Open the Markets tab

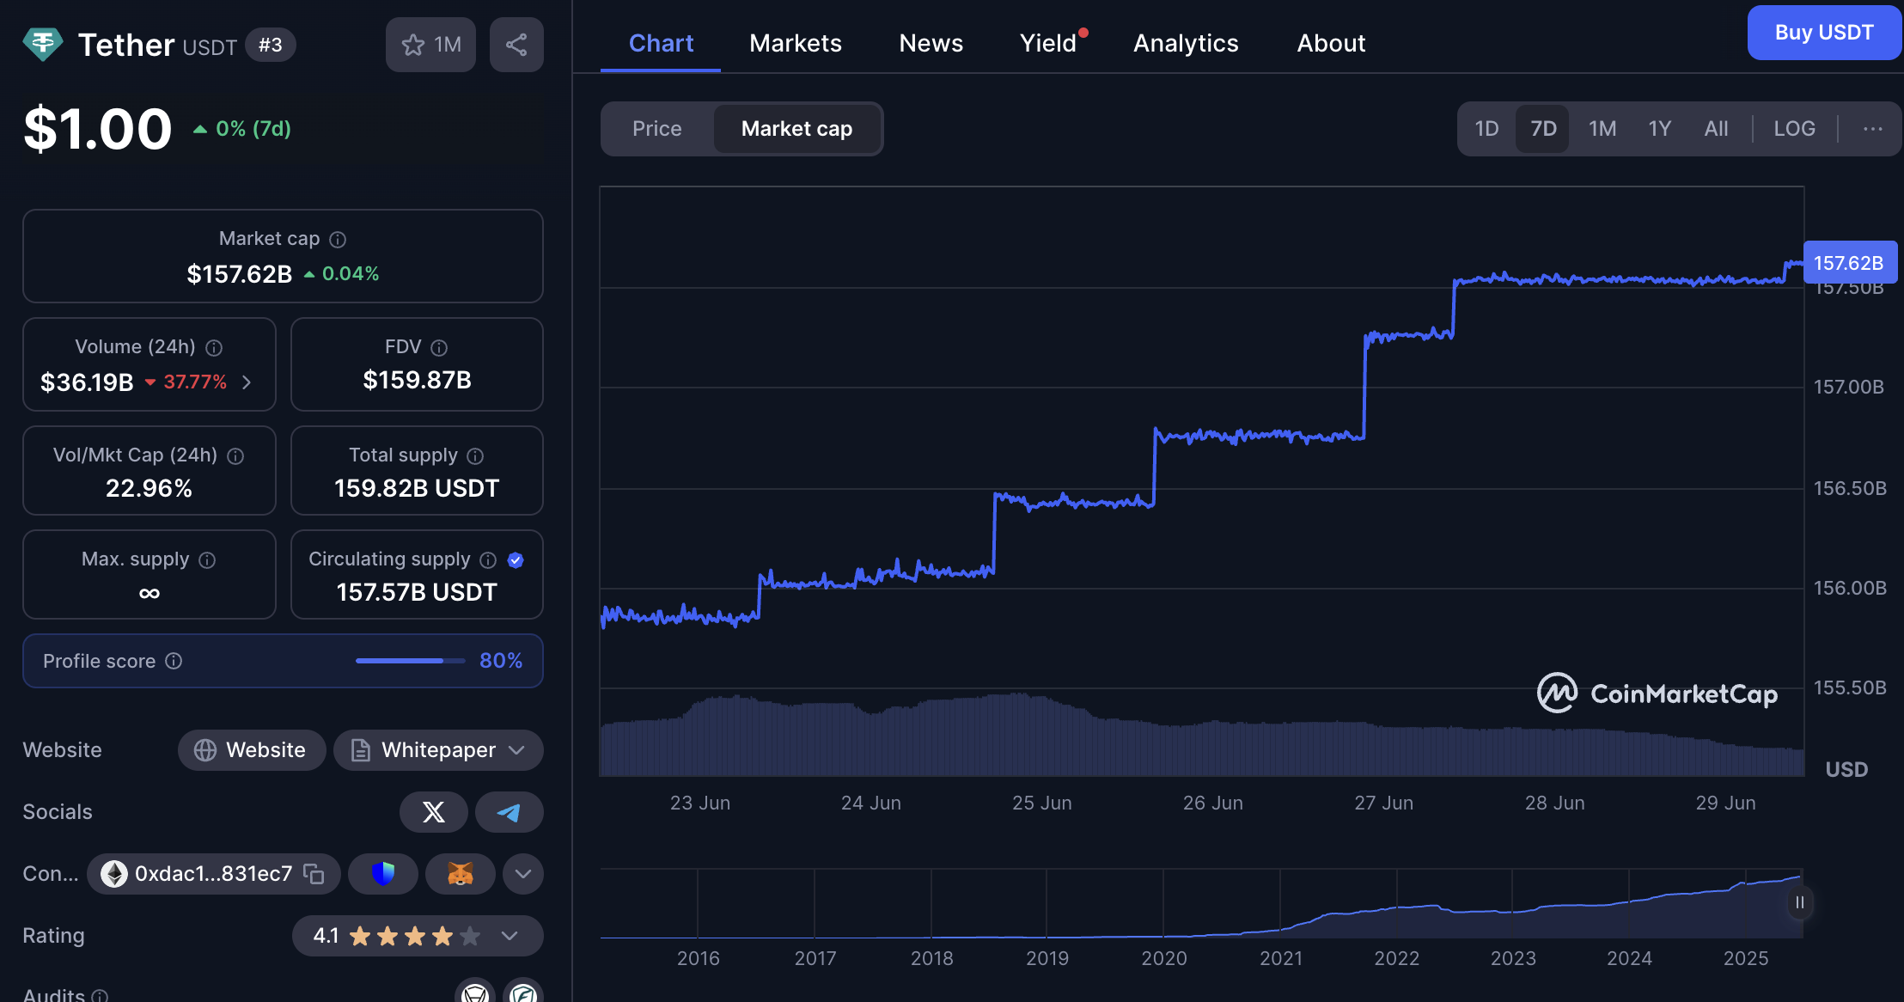795,43
